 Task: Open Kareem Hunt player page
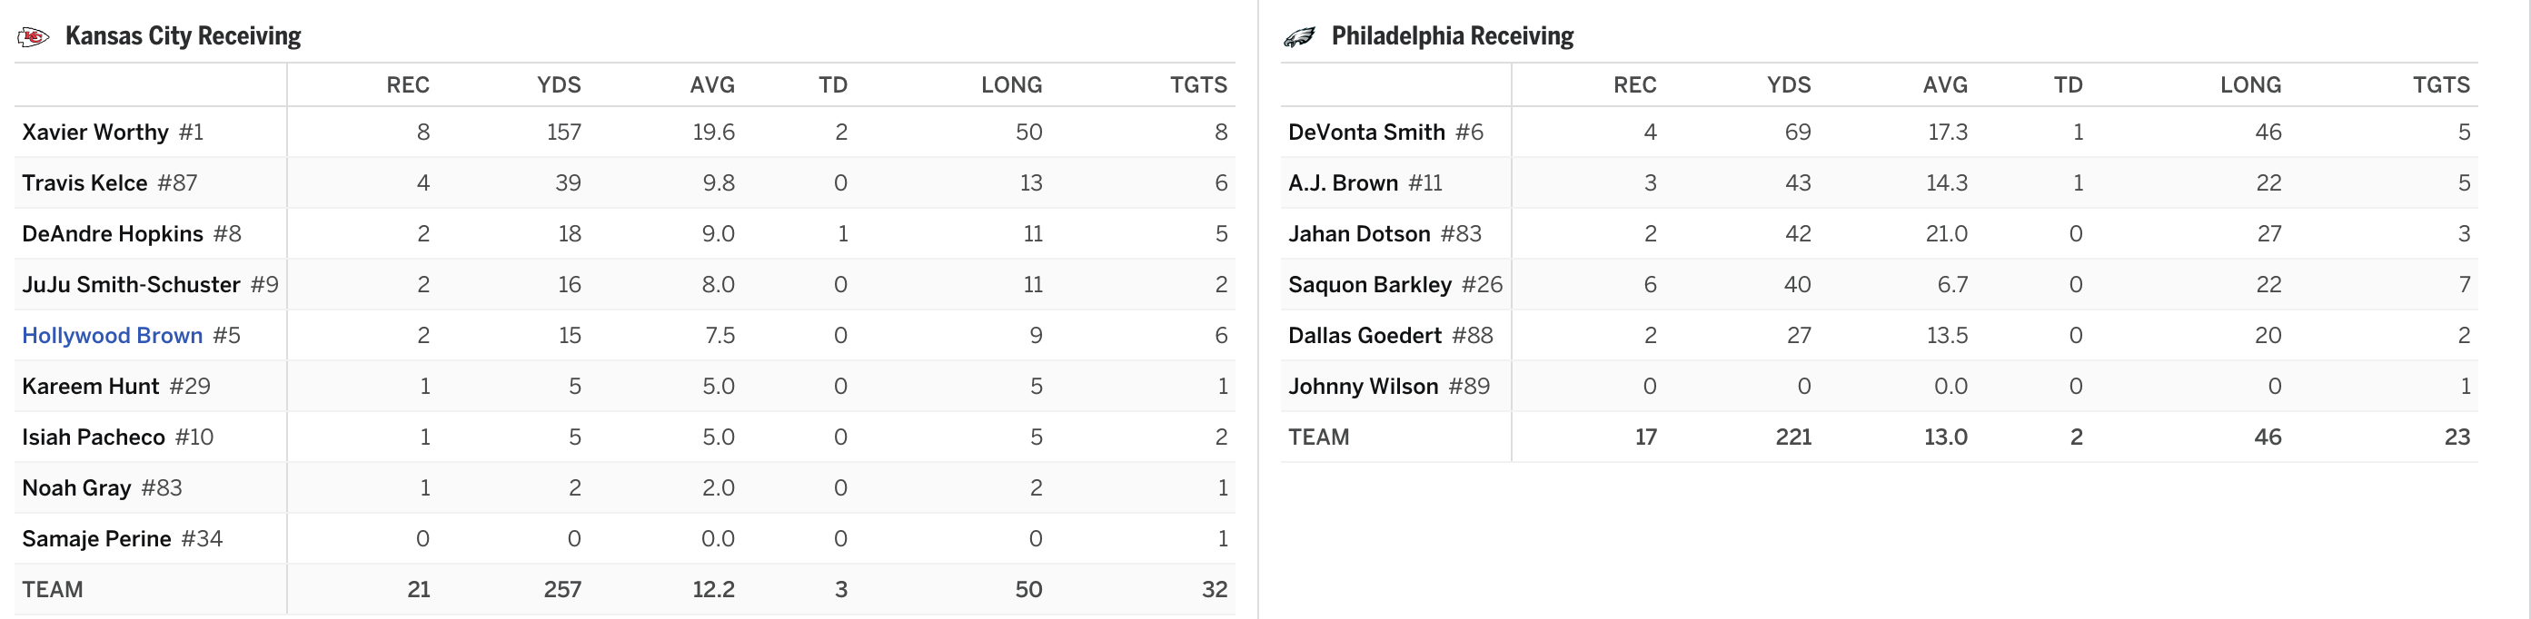click(x=91, y=387)
